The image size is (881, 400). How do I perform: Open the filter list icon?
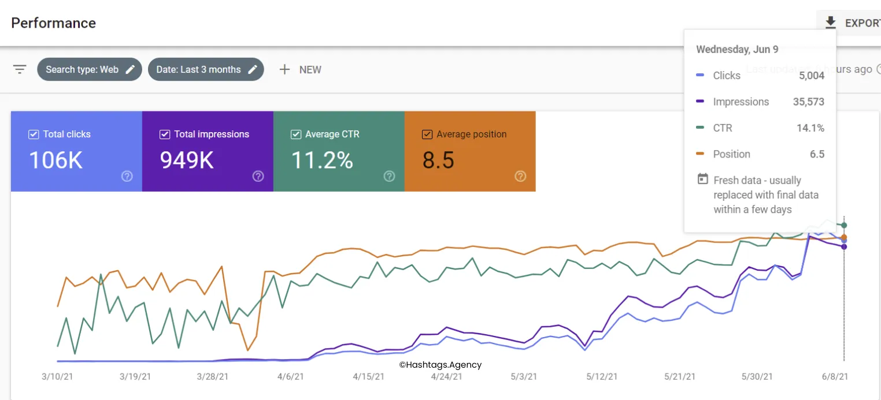coord(20,69)
